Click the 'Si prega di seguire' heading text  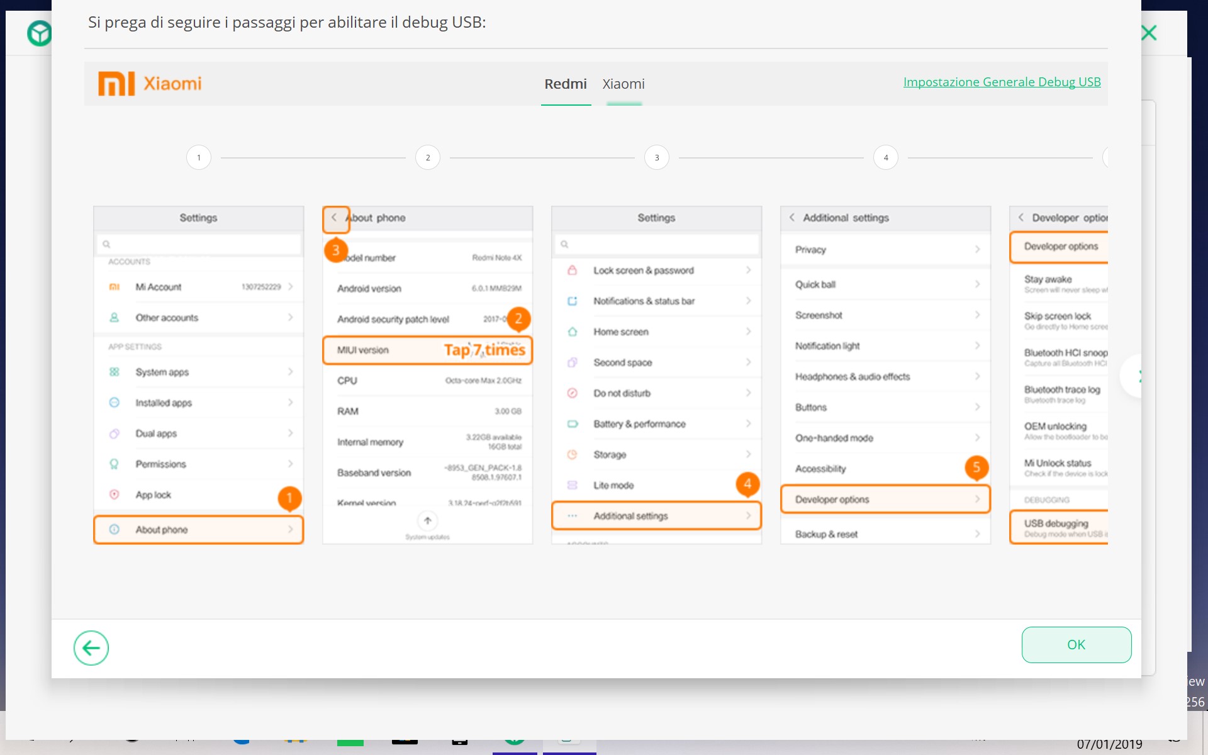287,23
